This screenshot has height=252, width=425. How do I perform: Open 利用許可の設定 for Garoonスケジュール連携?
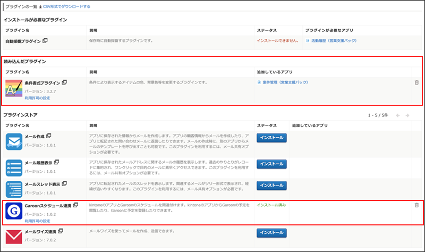pos(37,221)
